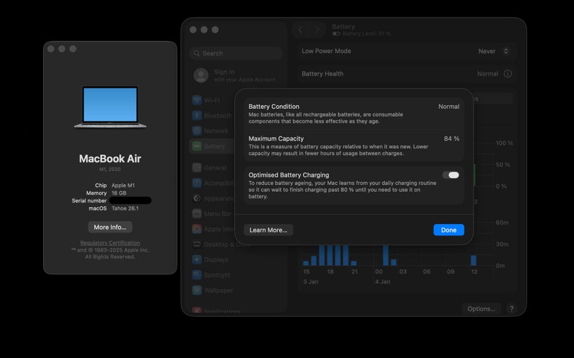Click the Apple M1 chip value
This screenshot has height=358, width=574.
(x=123, y=185)
